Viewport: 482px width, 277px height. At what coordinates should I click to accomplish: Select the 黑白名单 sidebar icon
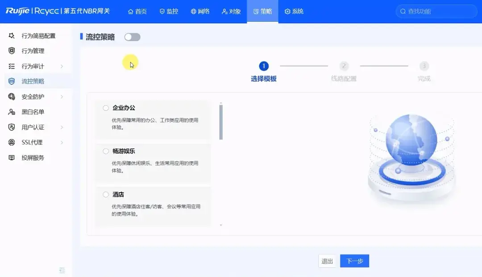(11, 112)
